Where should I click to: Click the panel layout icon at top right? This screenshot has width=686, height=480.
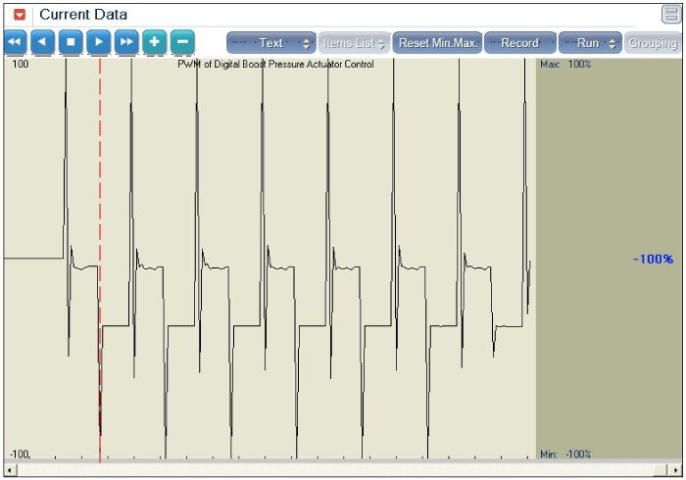pyautogui.click(x=670, y=14)
